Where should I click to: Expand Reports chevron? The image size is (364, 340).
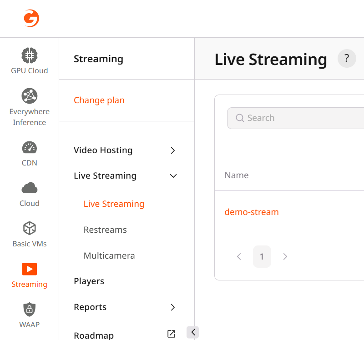tap(173, 307)
